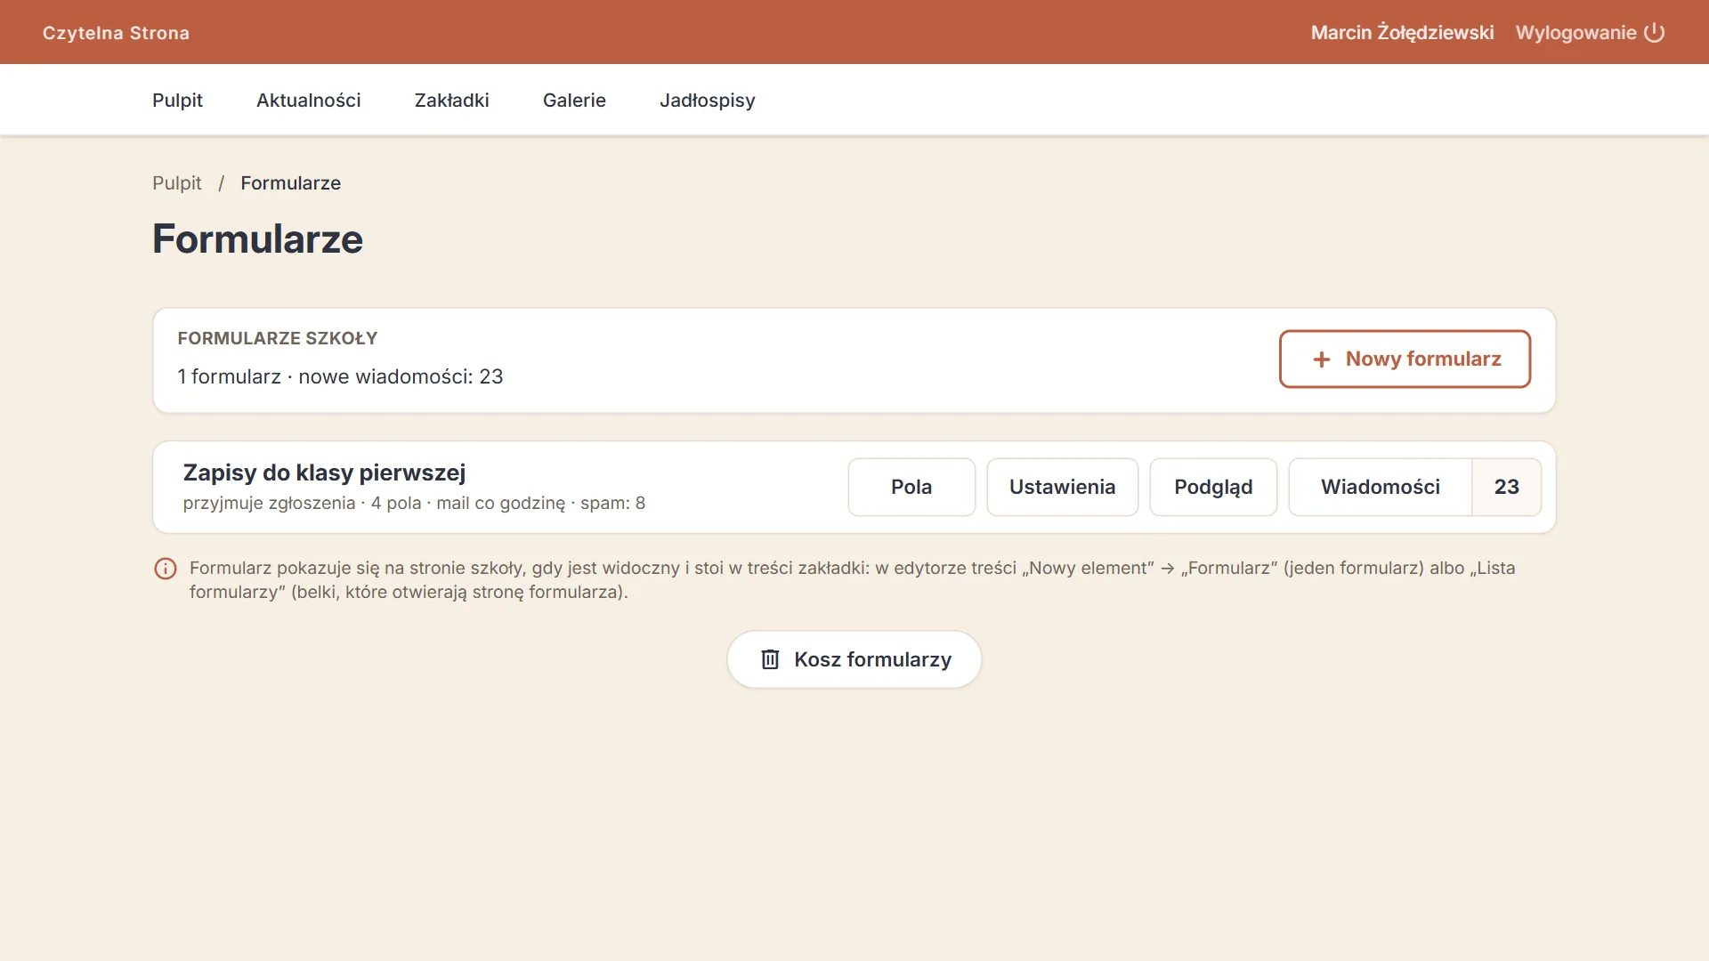The width and height of the screenshot is (1709, 961).
Task: Click the 23 messages count badge
Action: click(x=1507, y=487)
